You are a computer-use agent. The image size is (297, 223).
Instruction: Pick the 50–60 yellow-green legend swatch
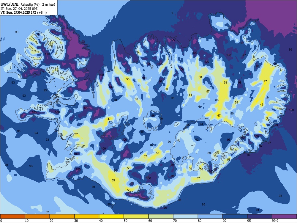136,216
